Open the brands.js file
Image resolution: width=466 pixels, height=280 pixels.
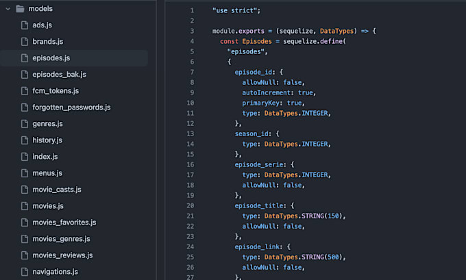pos(48,42)
